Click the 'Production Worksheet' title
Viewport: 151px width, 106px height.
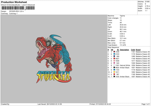pyautogui.click(x=14, y=2)
